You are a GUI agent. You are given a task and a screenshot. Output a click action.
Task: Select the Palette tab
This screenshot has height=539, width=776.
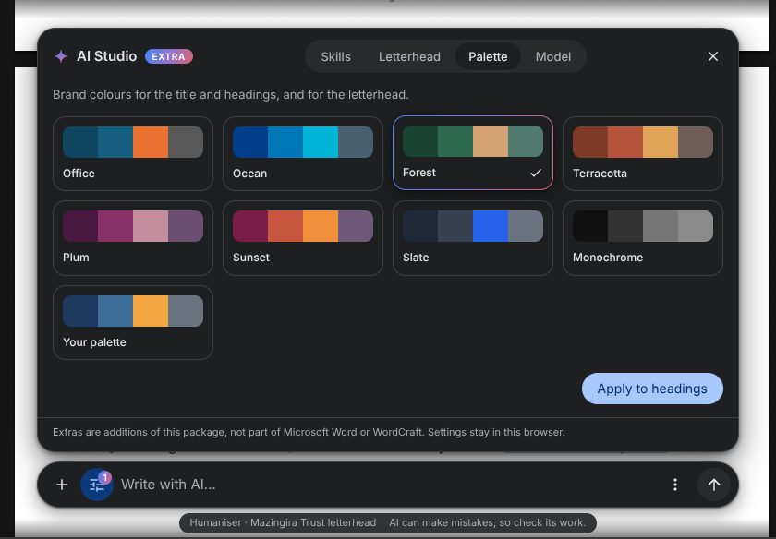[488, 57]
